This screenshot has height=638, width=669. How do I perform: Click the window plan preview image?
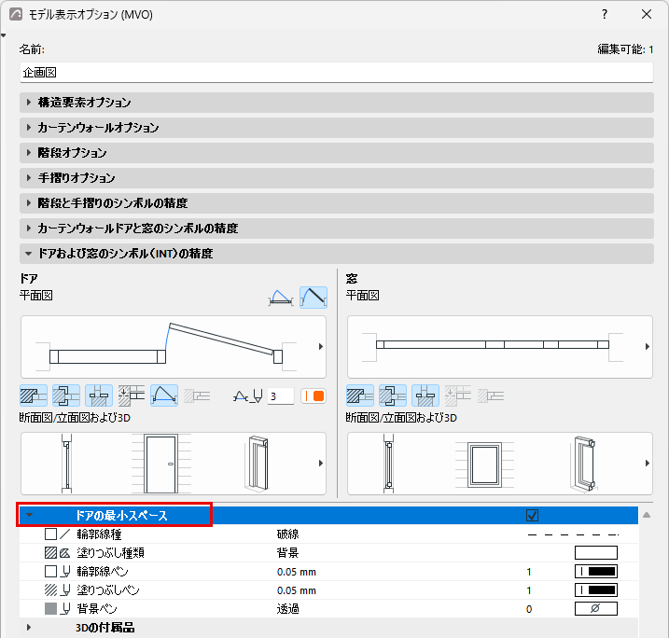[x=500, y=347]
